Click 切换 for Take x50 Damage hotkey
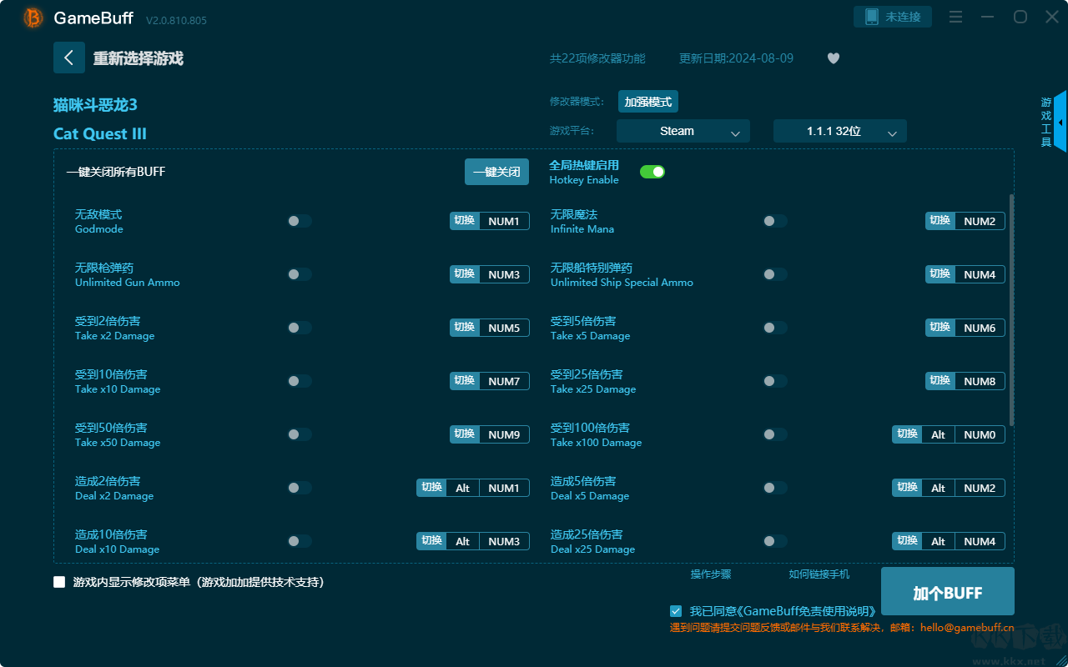This screenshot has height=667, width=1068. point(465,434)
